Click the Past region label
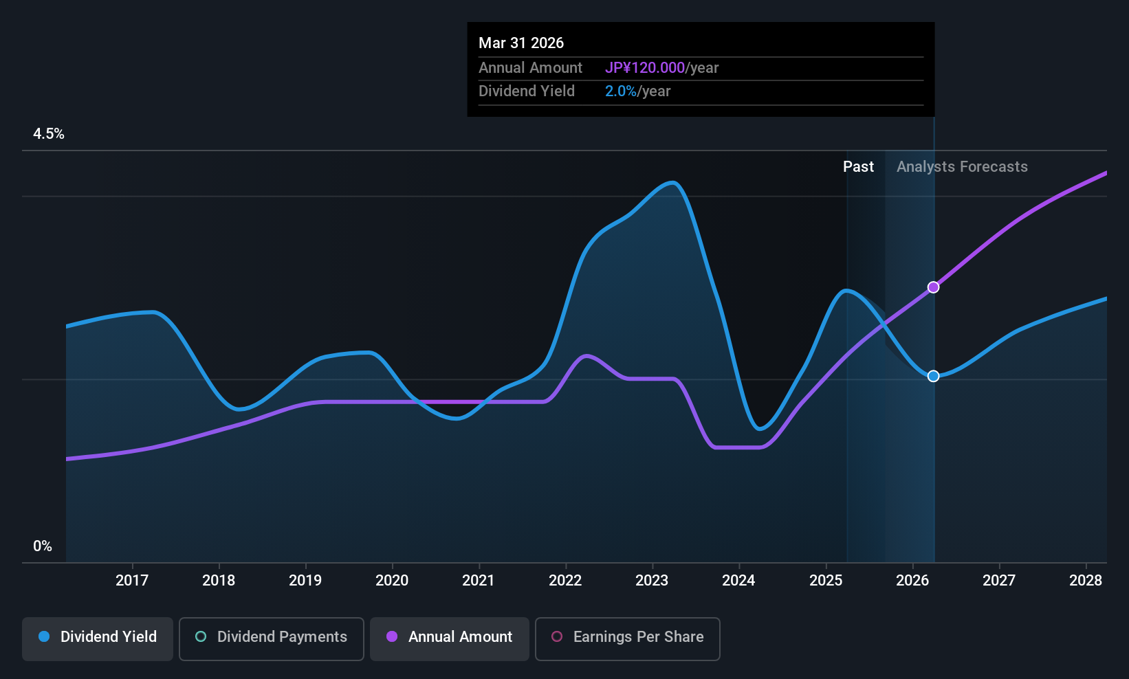The height and width of the screenshot is (679, 1129). click(858, 167)
